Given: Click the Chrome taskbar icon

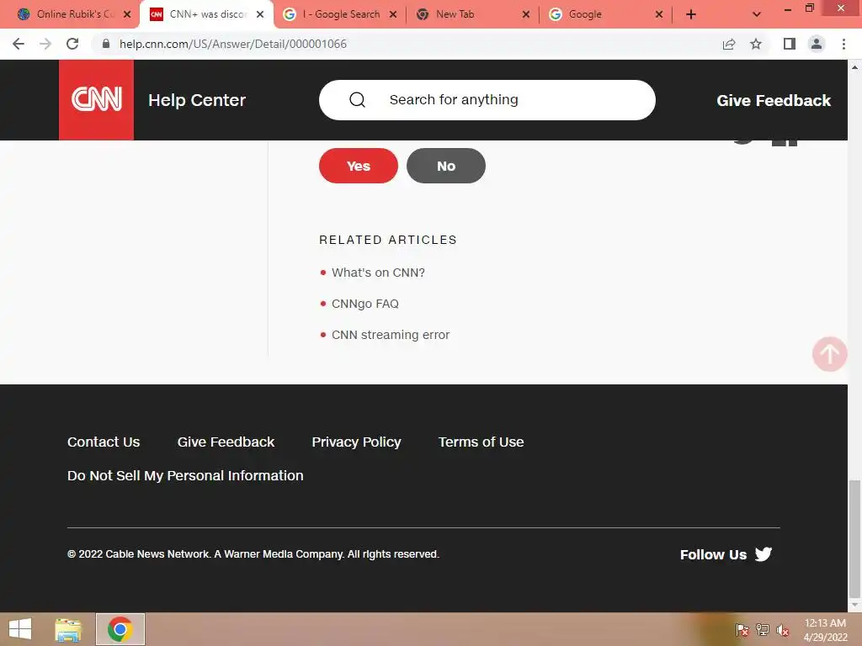Looking at the screenshot, I should coord(120,629).
